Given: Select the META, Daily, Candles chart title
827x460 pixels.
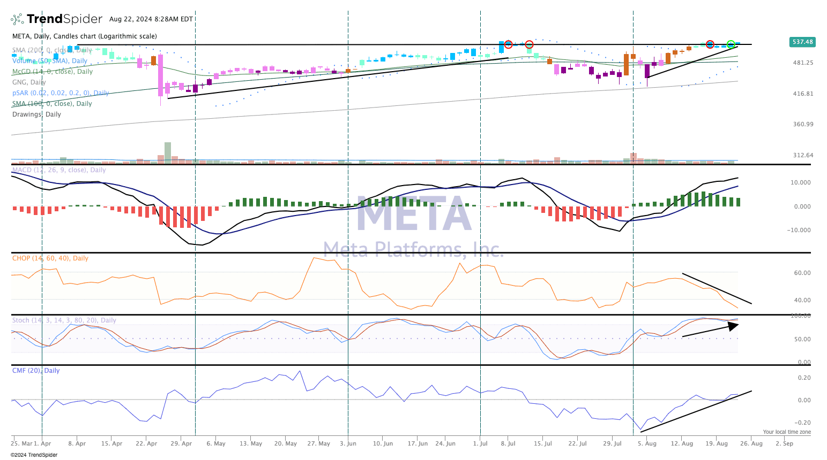Looking at the screenshot, I should pos(85,36).
